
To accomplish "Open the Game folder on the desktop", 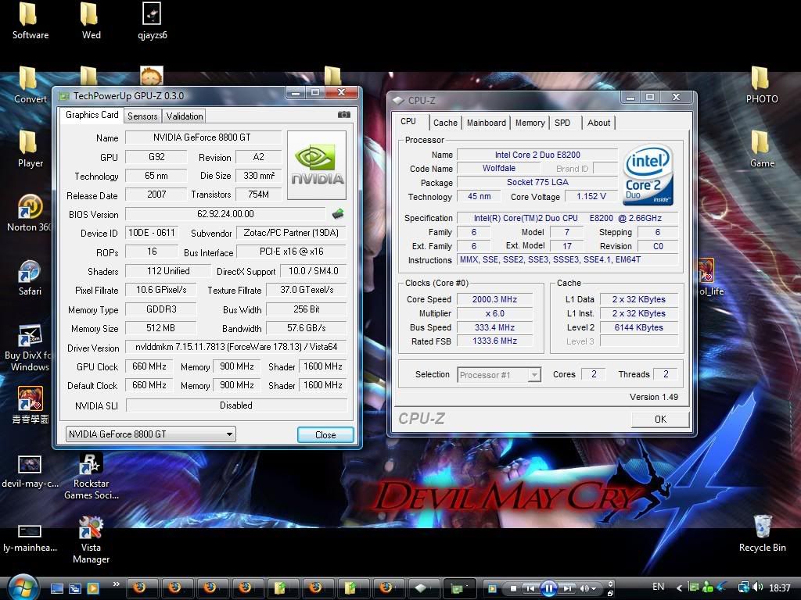I will click(762, 149).
